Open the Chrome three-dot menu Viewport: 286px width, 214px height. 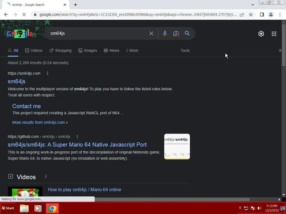coord(280,14)
